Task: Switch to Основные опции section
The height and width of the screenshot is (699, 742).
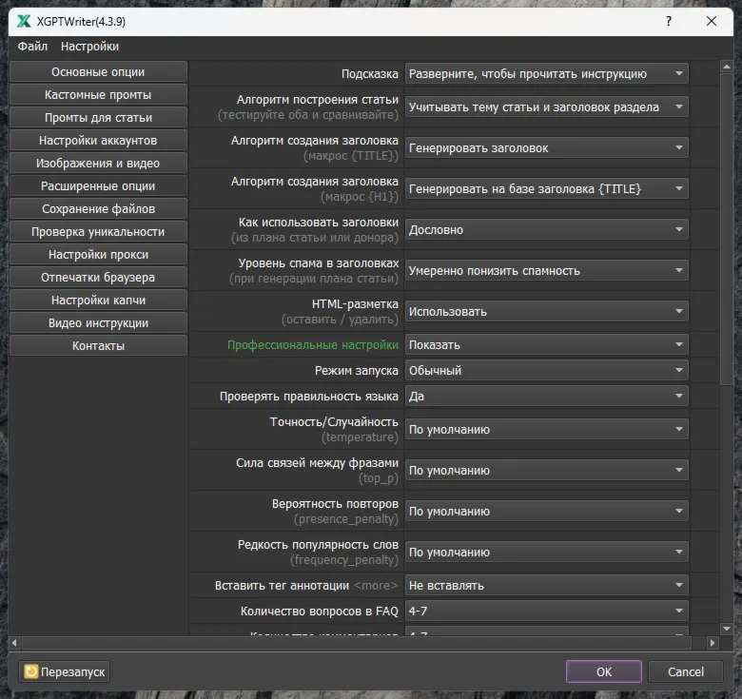Action: pos(98,72)
